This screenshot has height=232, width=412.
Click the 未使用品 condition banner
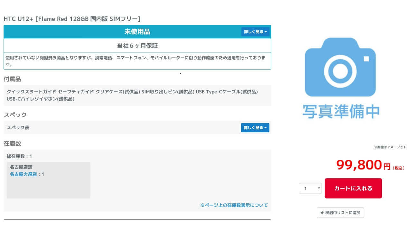point(137,32)
